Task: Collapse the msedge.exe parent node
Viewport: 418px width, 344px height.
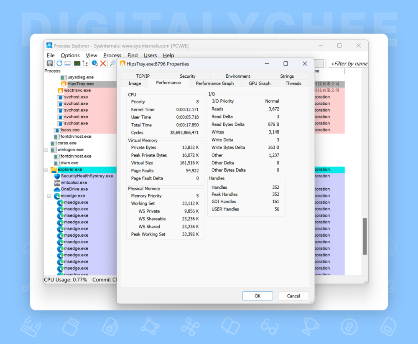Action: (x=49, y=196)
